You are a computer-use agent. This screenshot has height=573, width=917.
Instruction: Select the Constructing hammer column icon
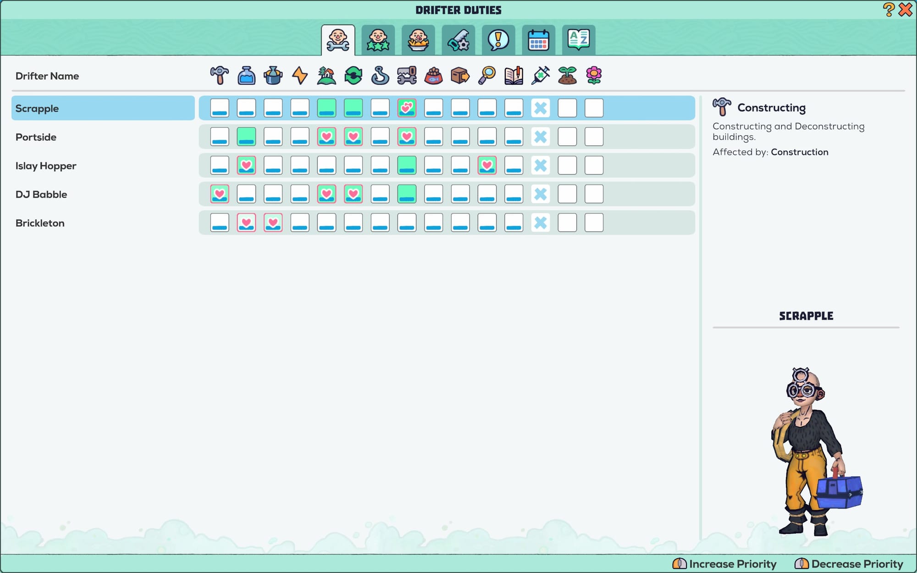[219, 76]
